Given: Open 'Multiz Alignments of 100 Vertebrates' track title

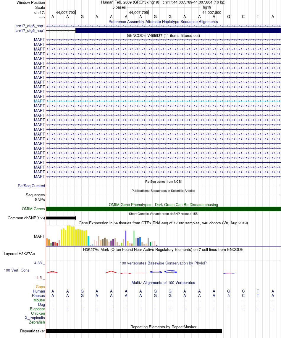Looking at the screenshot, I should point(163,283).
